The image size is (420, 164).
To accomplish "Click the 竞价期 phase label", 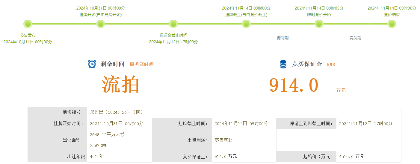I will tap(355, 38).
